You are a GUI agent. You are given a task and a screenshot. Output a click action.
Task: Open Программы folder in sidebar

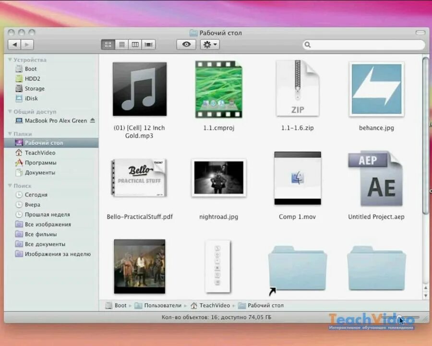(51, 162)
